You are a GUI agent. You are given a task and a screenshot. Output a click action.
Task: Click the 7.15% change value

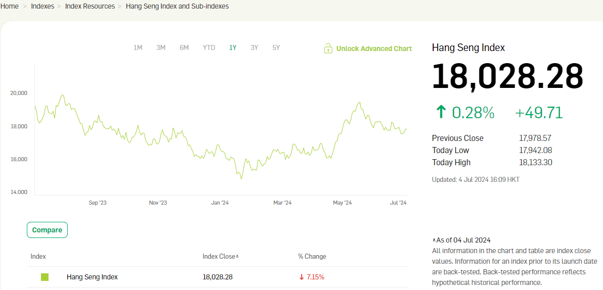[x=315, y=277]
